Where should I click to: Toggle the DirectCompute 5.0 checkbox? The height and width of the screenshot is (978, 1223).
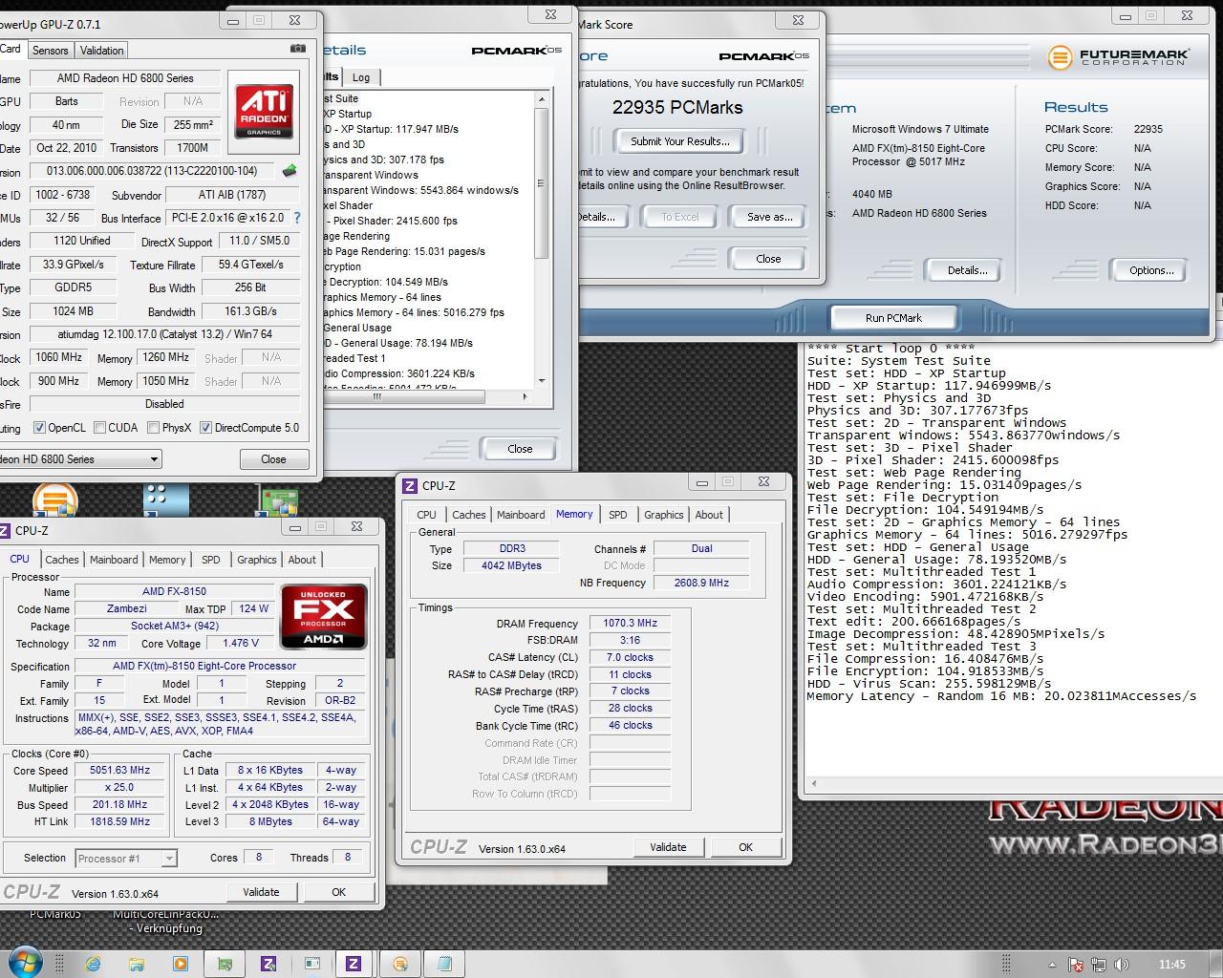point(205,428)
